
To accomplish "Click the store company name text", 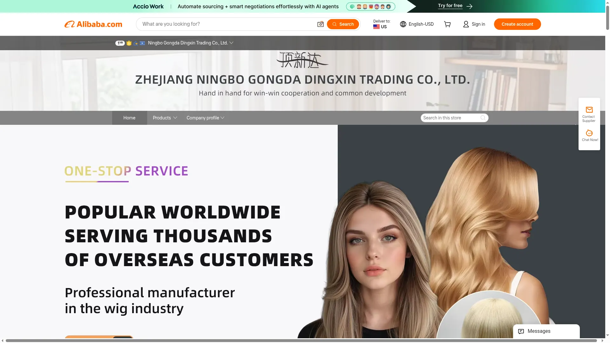I will coord(188,43).
